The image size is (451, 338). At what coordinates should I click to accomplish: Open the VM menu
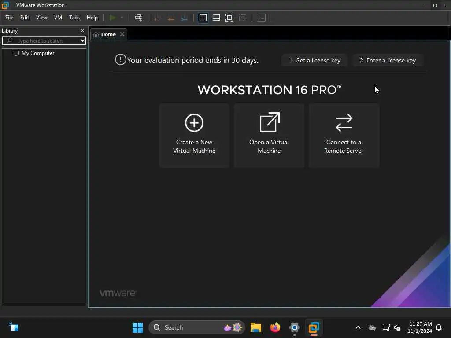pos(58,18)
